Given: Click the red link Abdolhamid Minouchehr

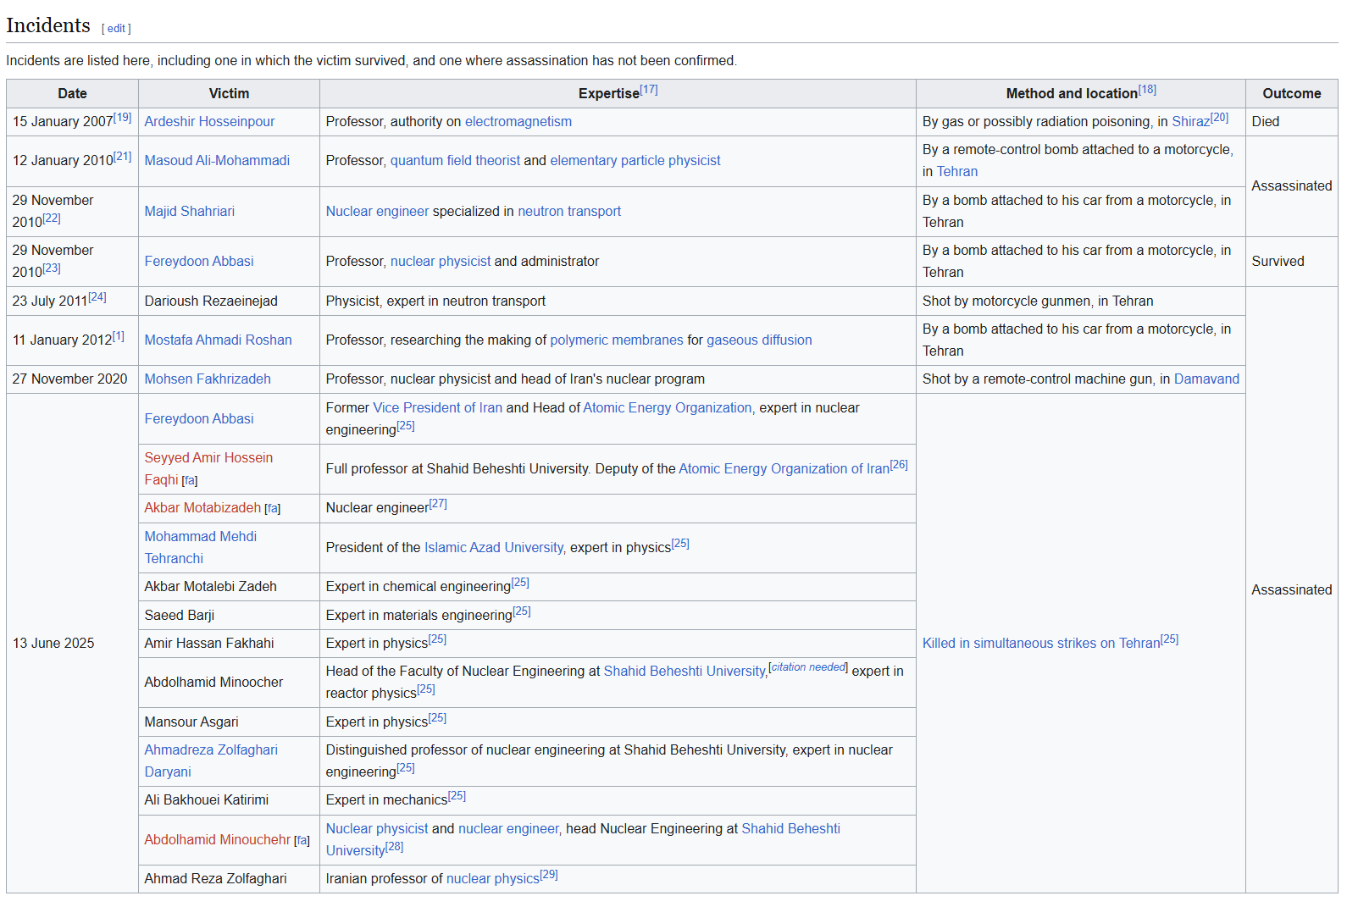Looking at the screenshot, I should (217, 840).
